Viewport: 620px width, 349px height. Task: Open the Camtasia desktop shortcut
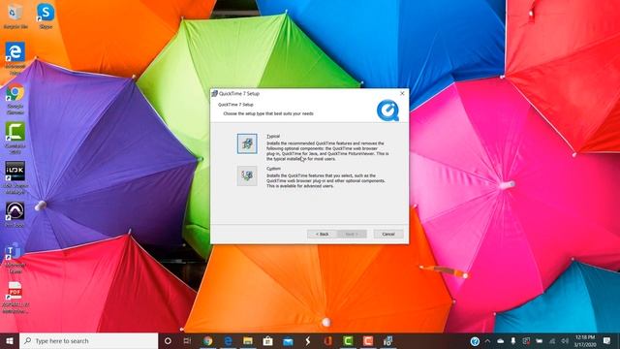tap(15, 138)
